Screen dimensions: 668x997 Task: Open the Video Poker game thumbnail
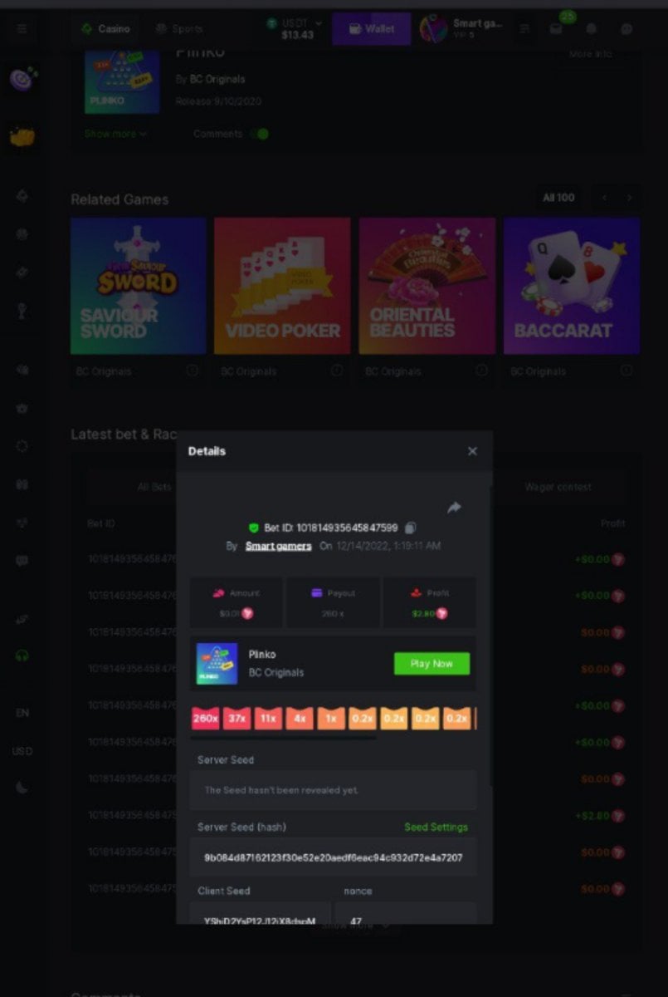coord(282,286)
